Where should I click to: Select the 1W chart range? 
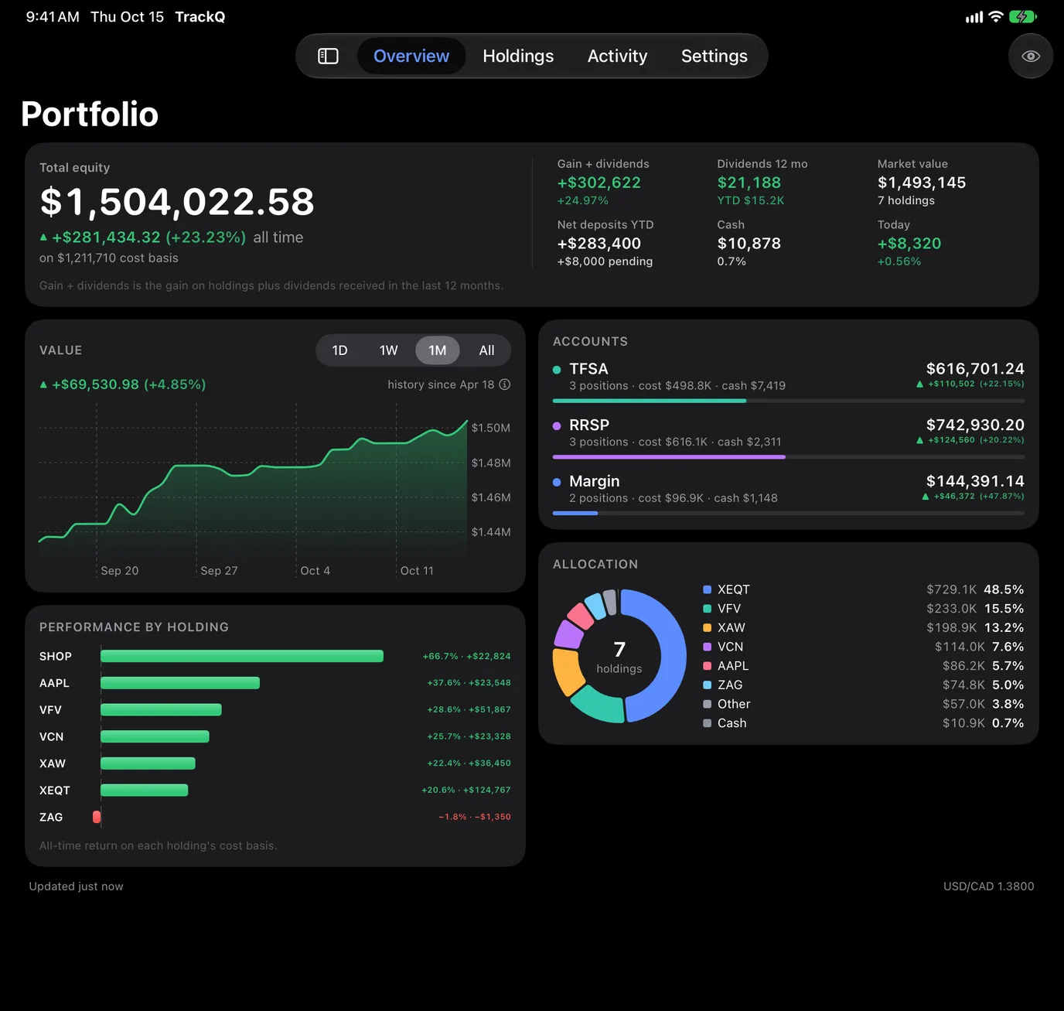(x=388, y=350)
